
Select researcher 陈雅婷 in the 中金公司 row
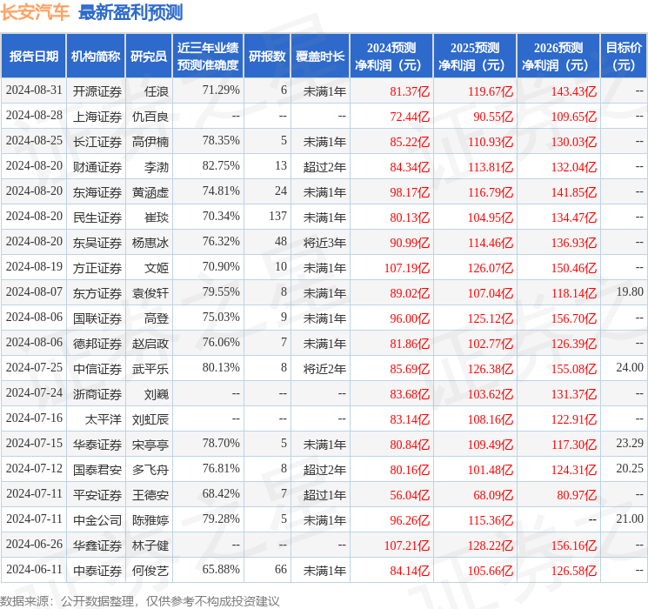pos(150,519)
